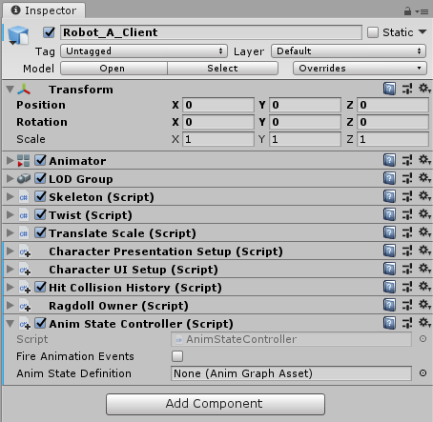This screenshot has width=433, height=422.
Task: Disable the Animator component checkbox
Action: click(40, 160)
